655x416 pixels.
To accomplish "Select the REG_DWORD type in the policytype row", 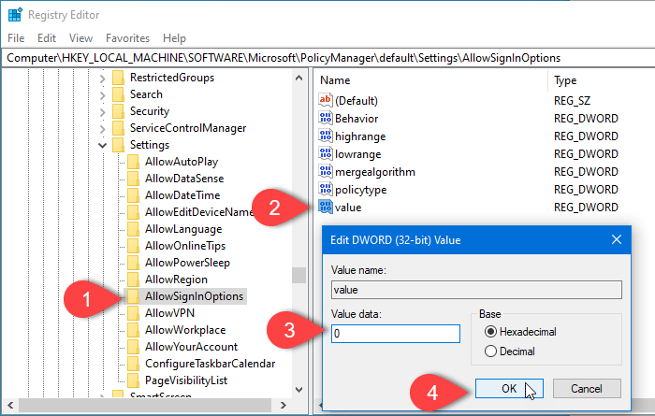I will click(586, 190).
